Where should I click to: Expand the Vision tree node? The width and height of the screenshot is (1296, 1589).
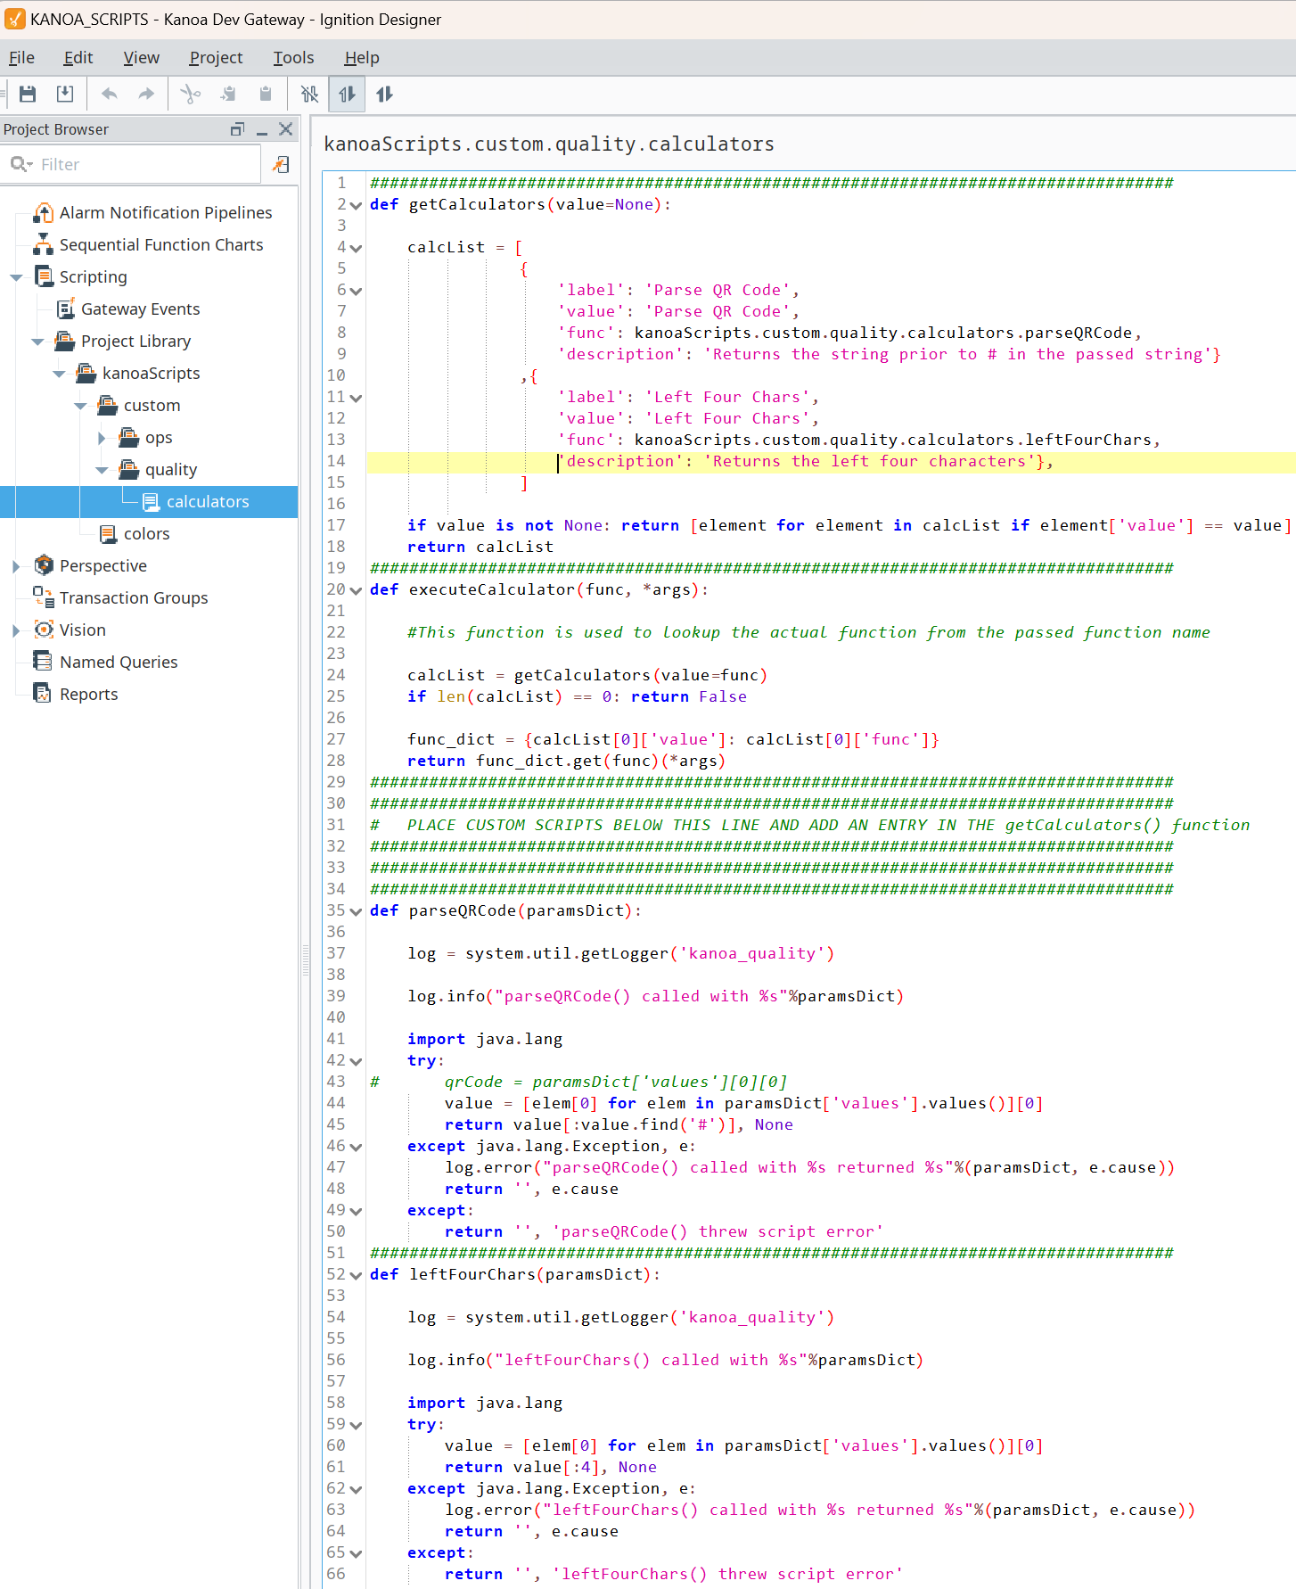[x=16, y=630]
